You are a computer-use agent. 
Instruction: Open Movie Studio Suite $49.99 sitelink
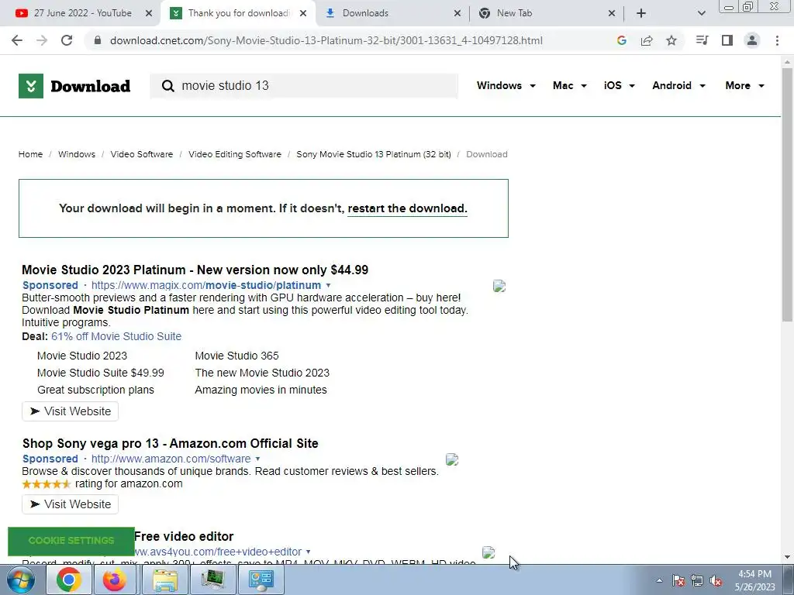pyautogui.click(x=101, y=373)
